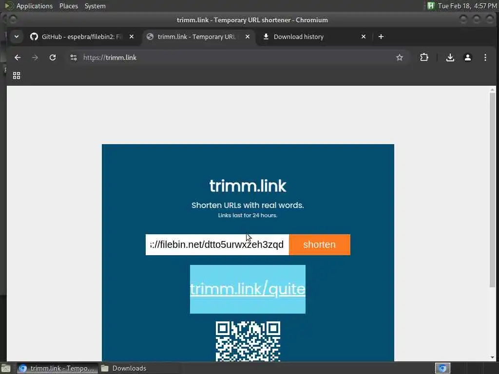Open the Places menu
This screenshot has height=374, width=499.
[x=68, y=6]
